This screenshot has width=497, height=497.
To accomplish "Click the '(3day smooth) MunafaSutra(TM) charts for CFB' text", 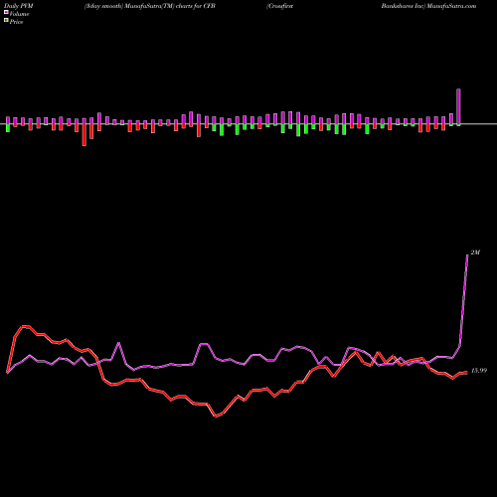I will (x=150, y=6).
